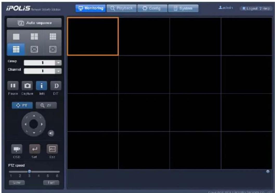Screen dimensions: 275x193
Task: Click the admin user label
Action: point(226,8)
